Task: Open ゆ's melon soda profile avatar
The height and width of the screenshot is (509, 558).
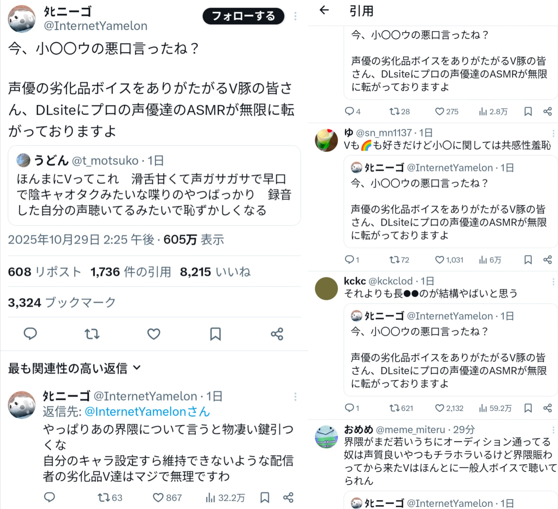Action: pyautogui.click(x=326, y=140)
